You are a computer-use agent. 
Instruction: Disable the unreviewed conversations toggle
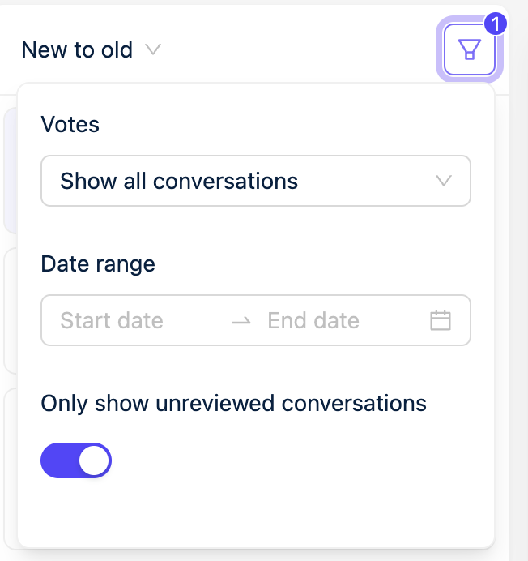click(x=76, y=460)
